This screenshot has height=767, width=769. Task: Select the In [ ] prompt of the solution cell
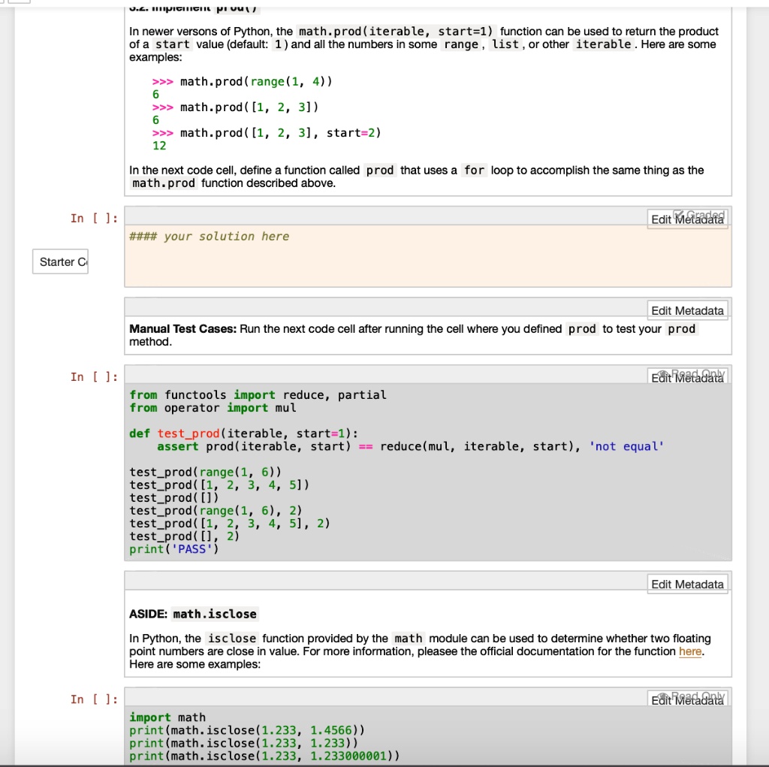coord(94,218)
